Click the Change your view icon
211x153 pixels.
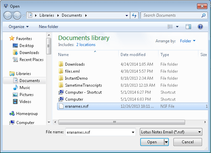point(170,27)
